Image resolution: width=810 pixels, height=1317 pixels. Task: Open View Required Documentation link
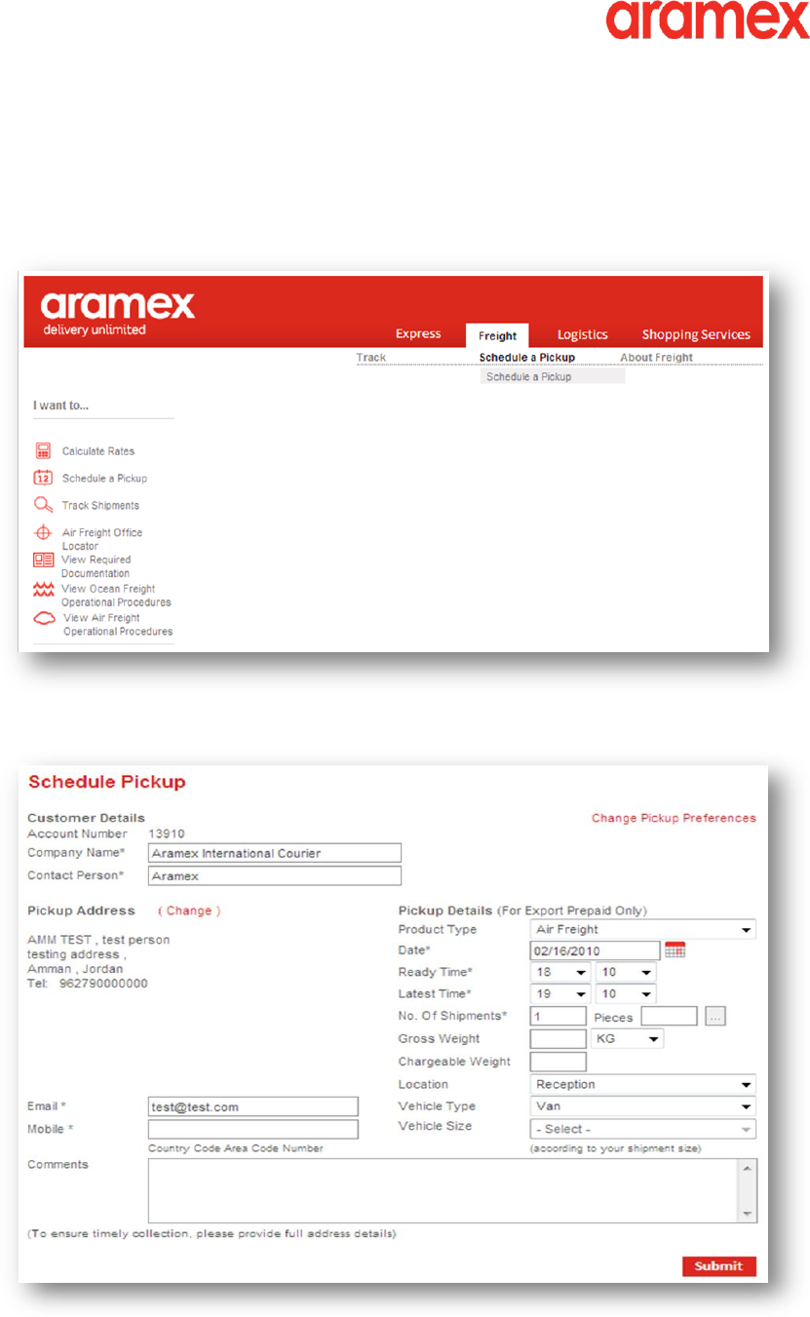coord(96,566)
